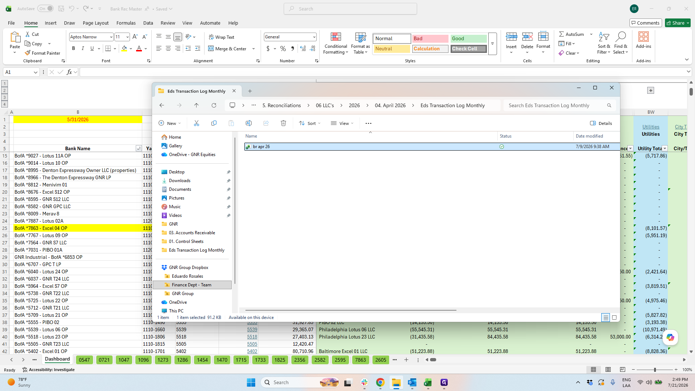This screenshot has height=391, width=695.
Task: Expand the Name Box dropdown
Action: coord(35,72)
